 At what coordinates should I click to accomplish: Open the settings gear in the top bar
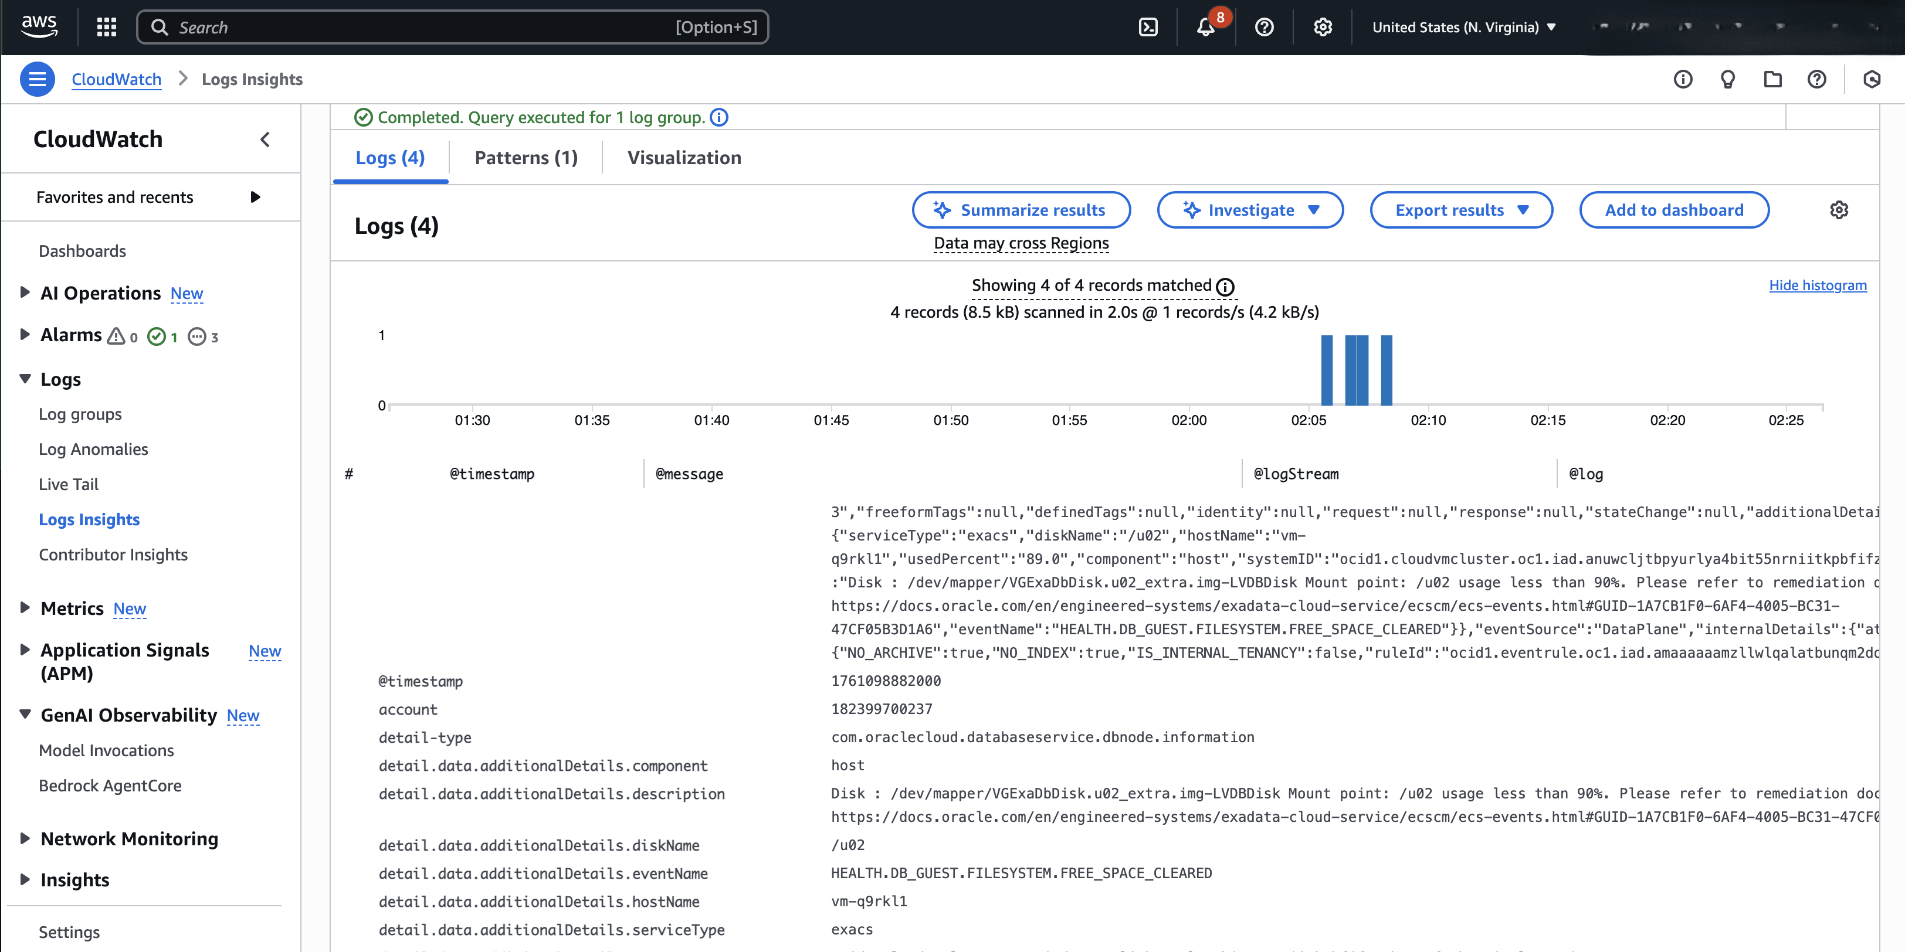tap(1322, 26)
